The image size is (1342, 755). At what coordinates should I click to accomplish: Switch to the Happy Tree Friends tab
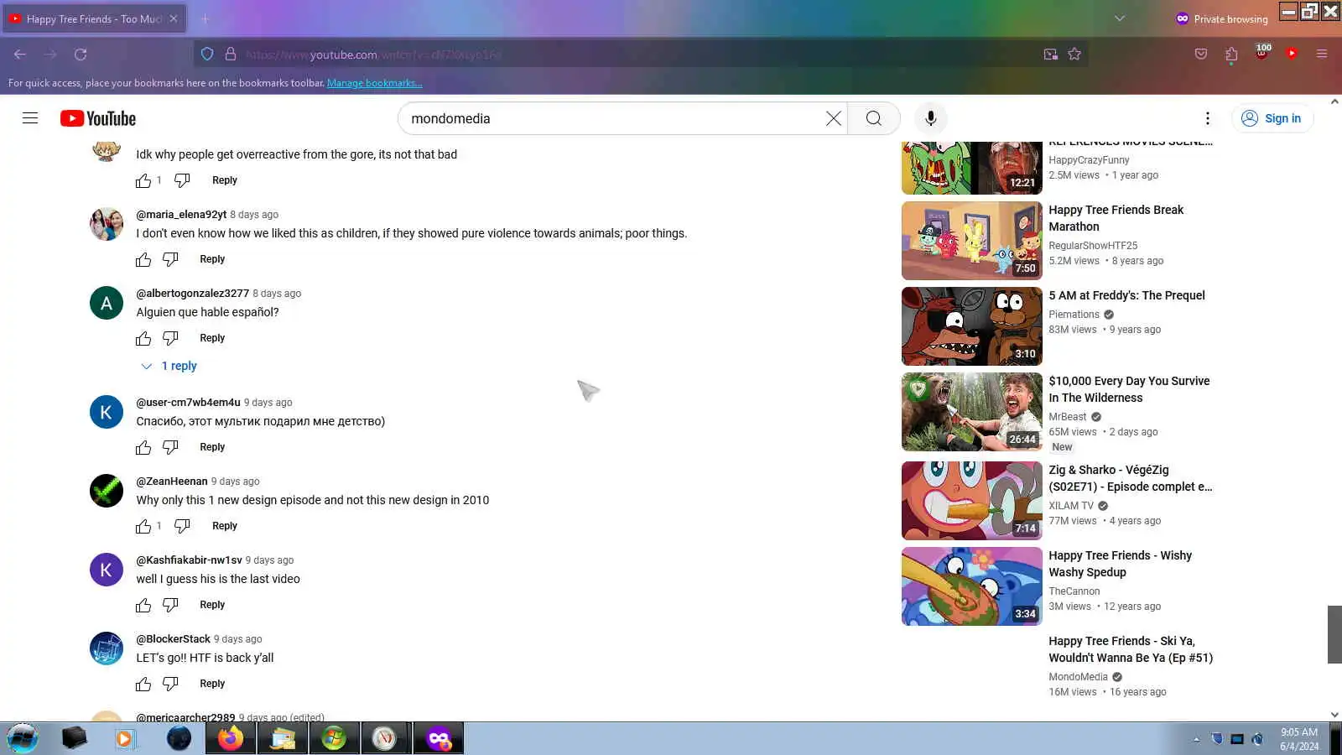94,18
